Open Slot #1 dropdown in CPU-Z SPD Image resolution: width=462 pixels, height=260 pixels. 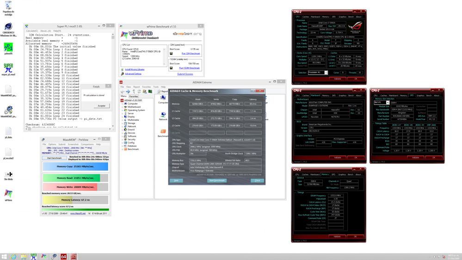click(388, 103)
